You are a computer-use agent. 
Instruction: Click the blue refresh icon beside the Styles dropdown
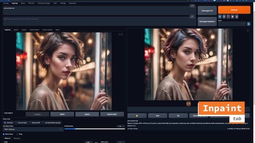pos(249,24)
